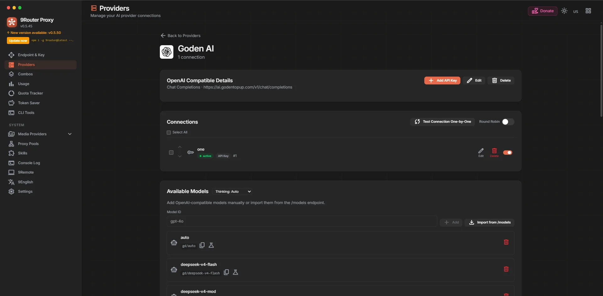Click the completions endpoint URL text
The width and height of the screenshot is (603, 296).
coord(248,87)
